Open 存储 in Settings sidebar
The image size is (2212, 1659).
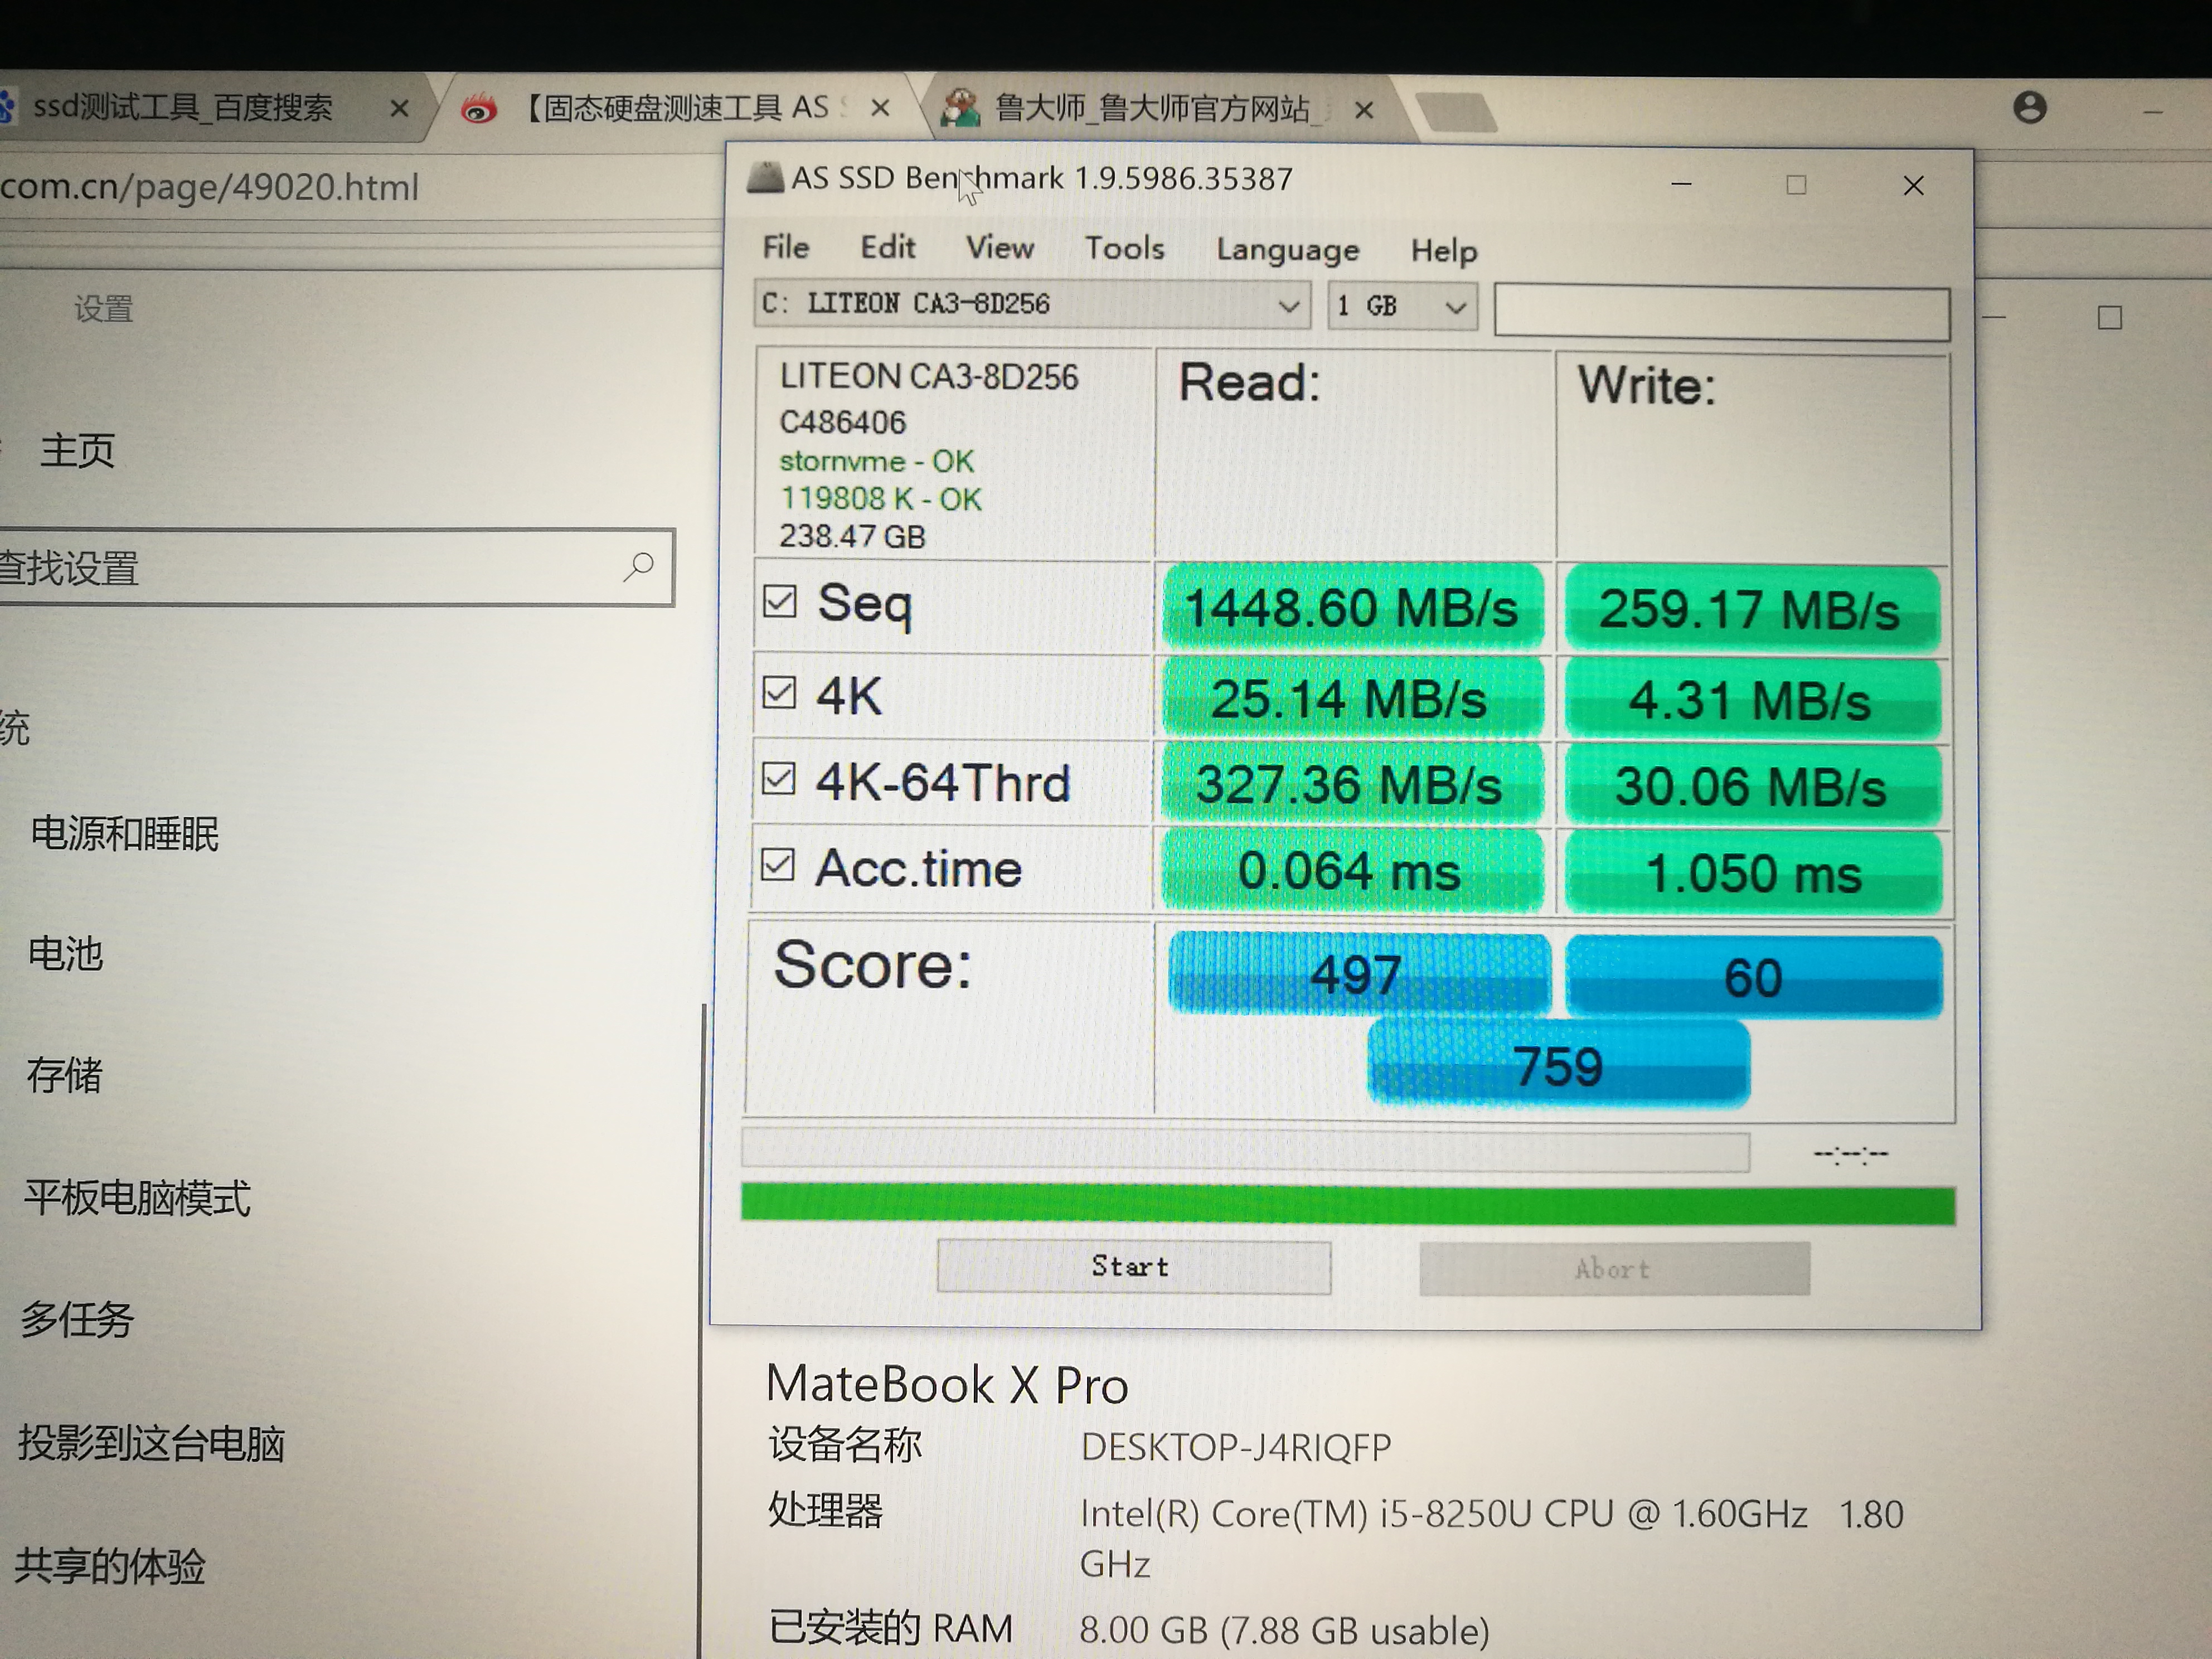[64, 1075]
